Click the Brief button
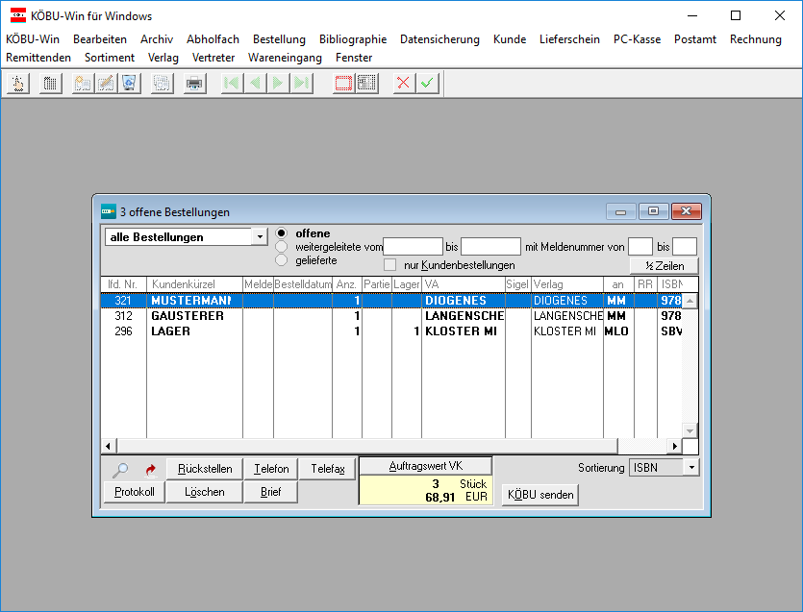Viewport: 803px width, 612px height. [x=270, y=492]
